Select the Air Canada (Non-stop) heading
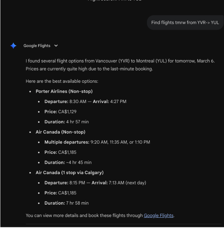This screenshot has height=228, width=224. (x=60, y=132)
